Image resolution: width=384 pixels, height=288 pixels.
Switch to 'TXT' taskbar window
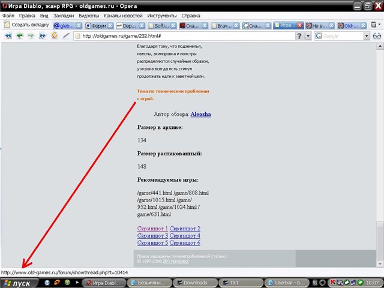click(x=240, y=283)
